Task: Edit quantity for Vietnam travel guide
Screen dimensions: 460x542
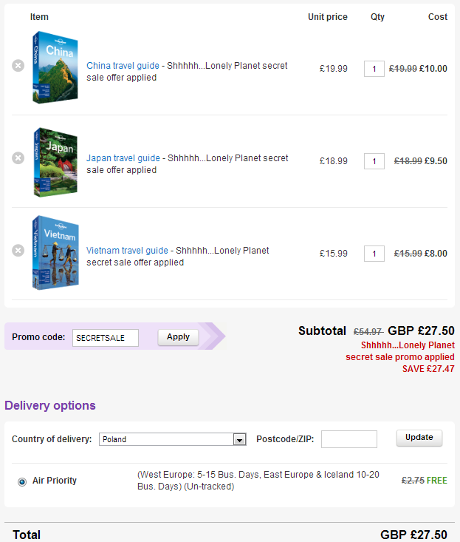Action: tap(374, 254)
